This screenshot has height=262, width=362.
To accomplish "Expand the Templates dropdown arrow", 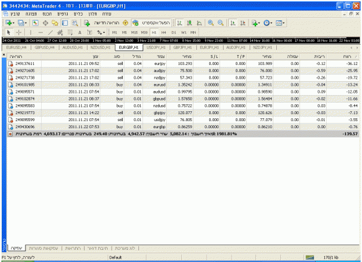I will pyautogui.click(x=283, y=23).
